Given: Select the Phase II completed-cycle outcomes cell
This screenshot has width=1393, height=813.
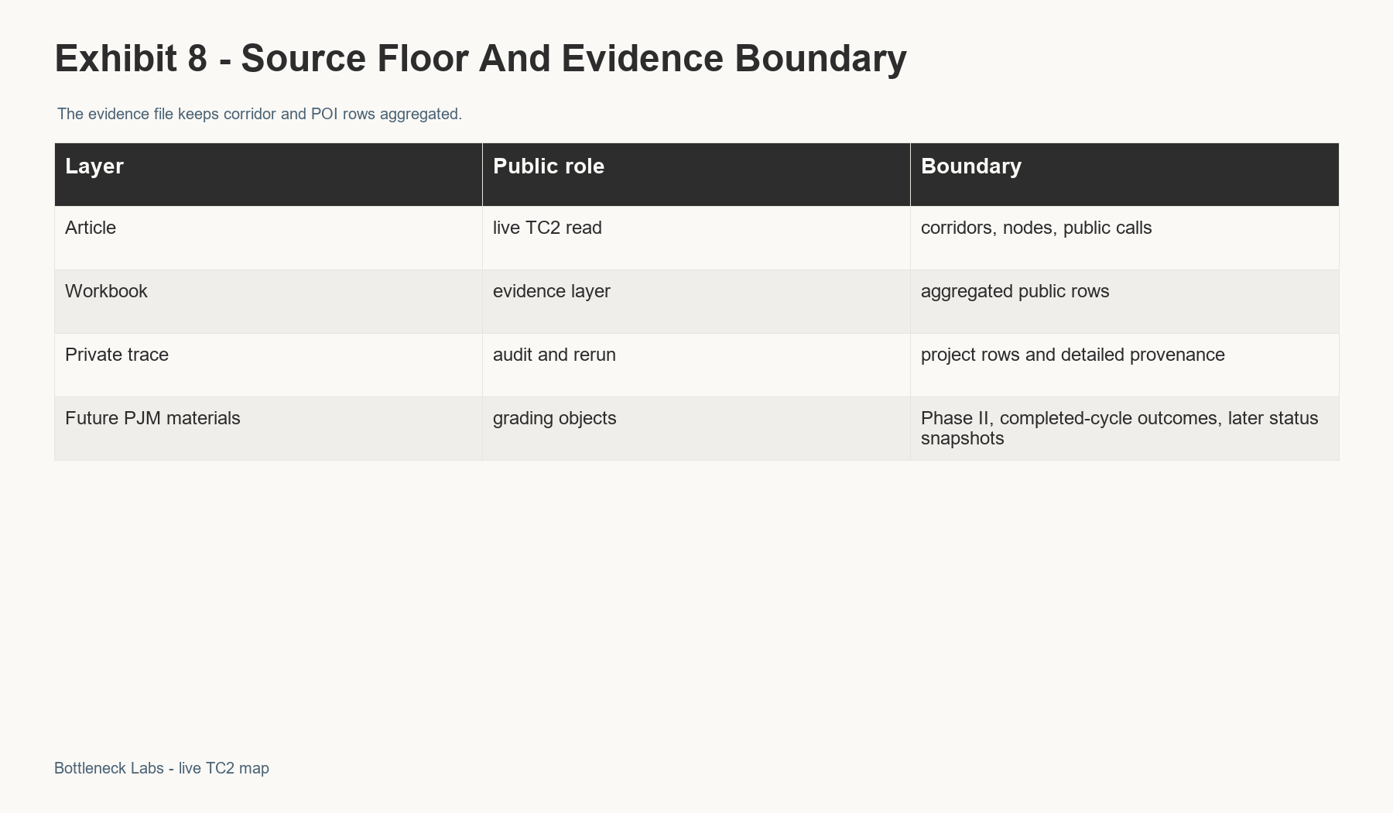Looking at the screenshot, I should pos(1124,428).
